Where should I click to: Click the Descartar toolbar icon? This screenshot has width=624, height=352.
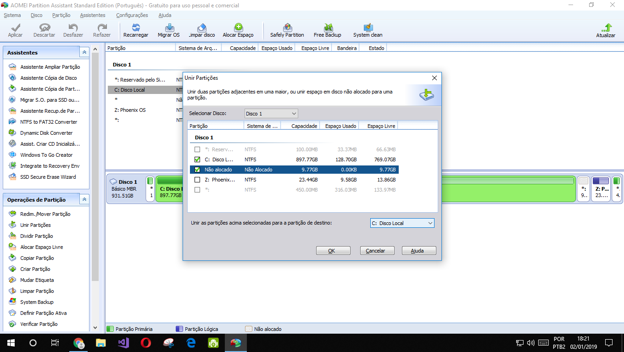(44, 31)
